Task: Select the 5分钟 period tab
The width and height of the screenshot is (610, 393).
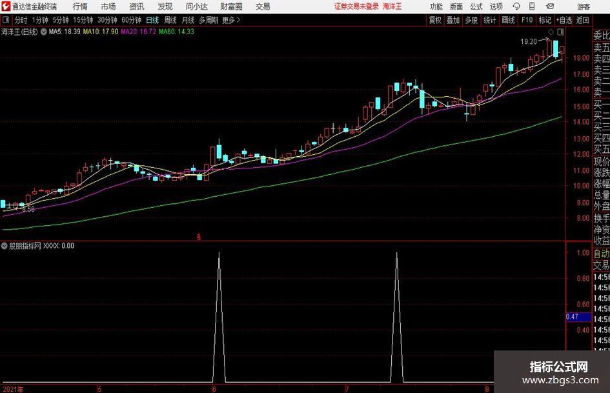Action: pyautogui.click(x=60, y=20)
